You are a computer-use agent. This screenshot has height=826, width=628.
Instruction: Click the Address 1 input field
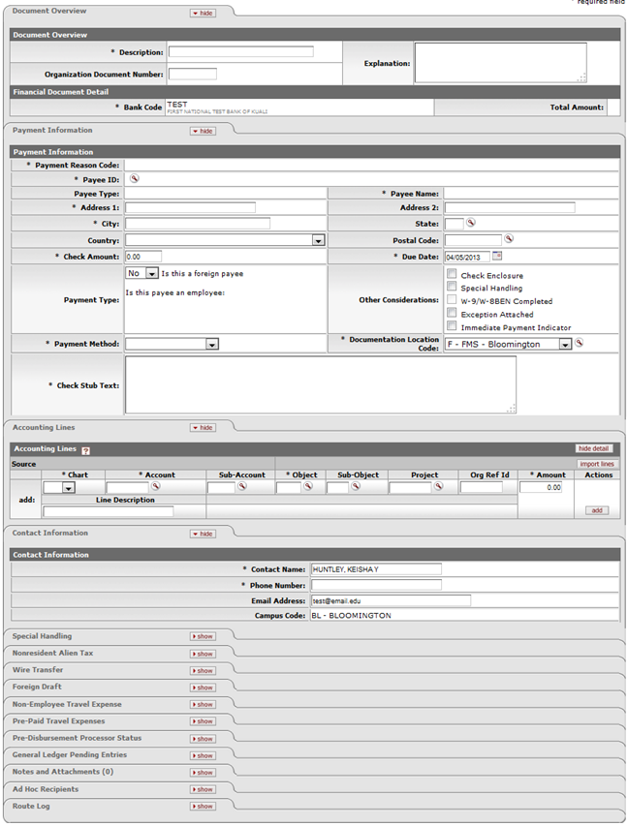coord(190,207)
